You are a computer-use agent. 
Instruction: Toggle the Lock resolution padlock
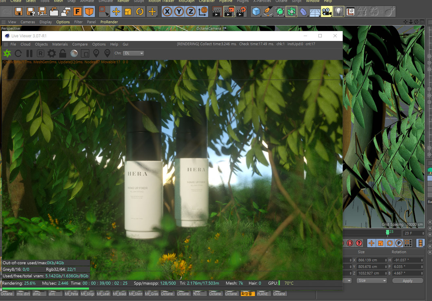pyautogui.click(x=63, y=53)
